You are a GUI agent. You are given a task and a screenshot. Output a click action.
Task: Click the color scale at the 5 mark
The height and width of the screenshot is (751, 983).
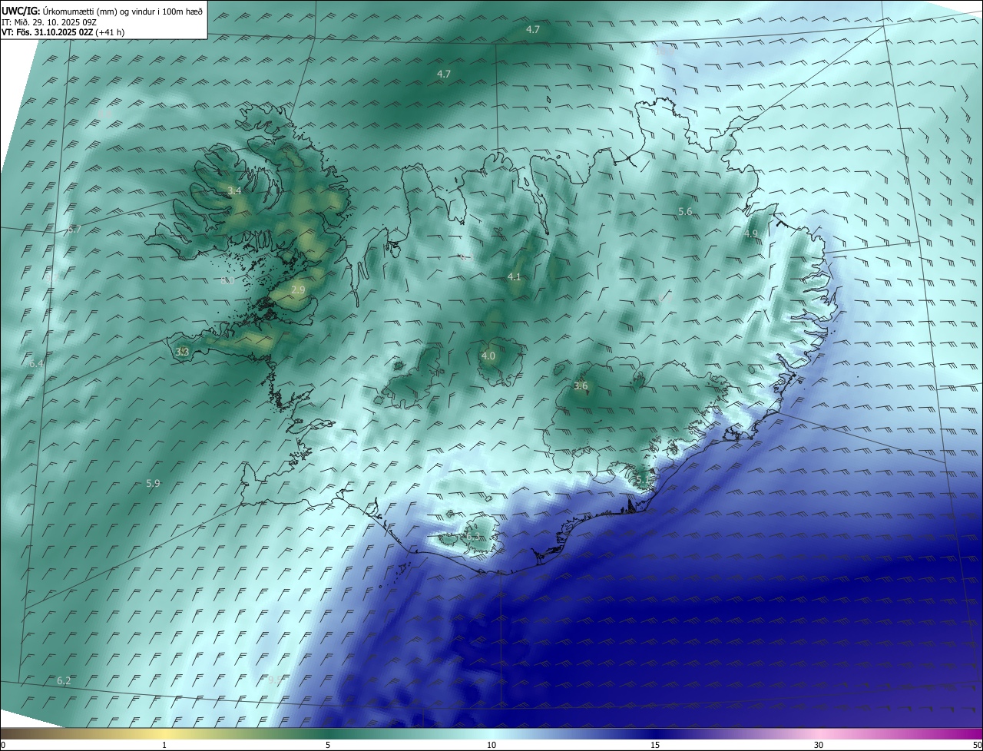coord(328,745)
